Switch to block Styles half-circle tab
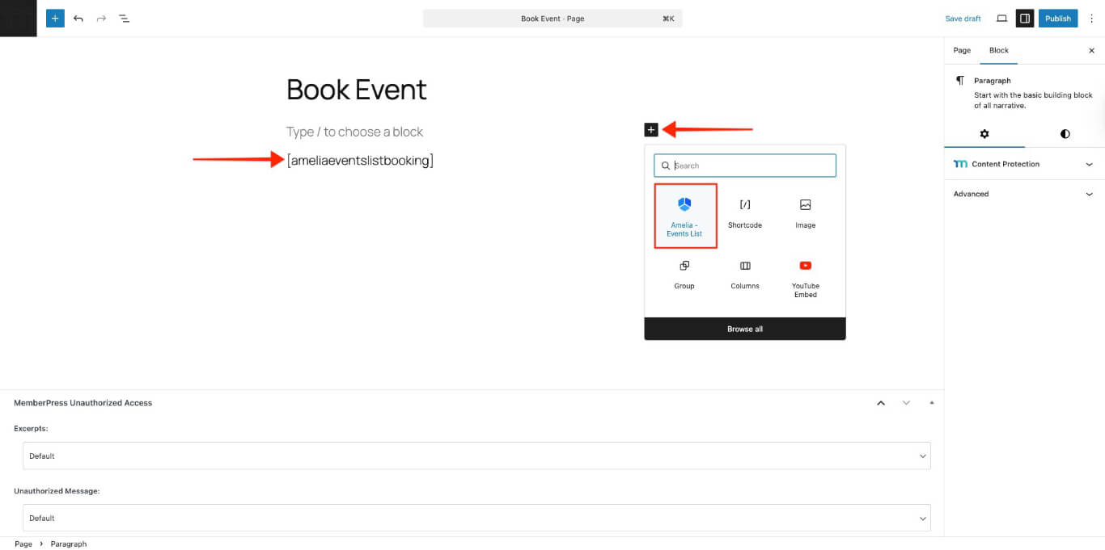This screenshot has height=550, width=1105. 1065,134
